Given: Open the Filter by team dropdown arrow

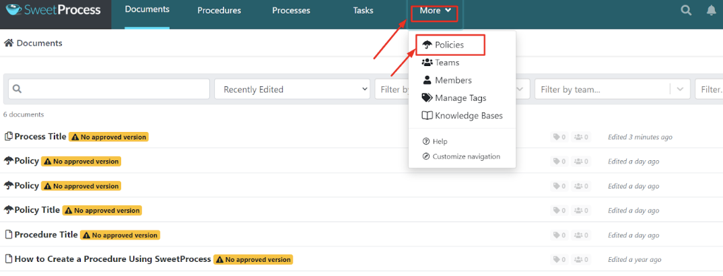Looking at the screenshot, I should click(680, 89).
